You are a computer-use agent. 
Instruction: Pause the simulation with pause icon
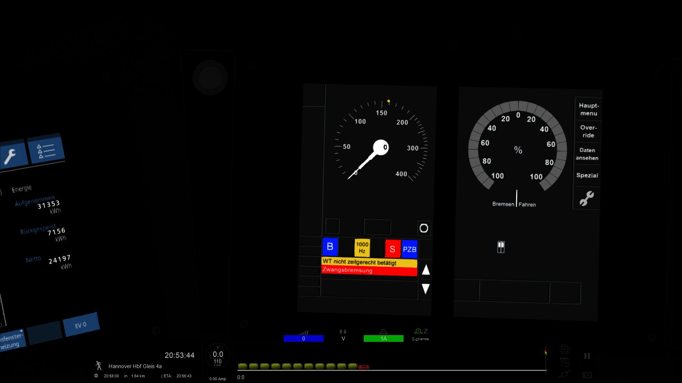pos(587,356)
